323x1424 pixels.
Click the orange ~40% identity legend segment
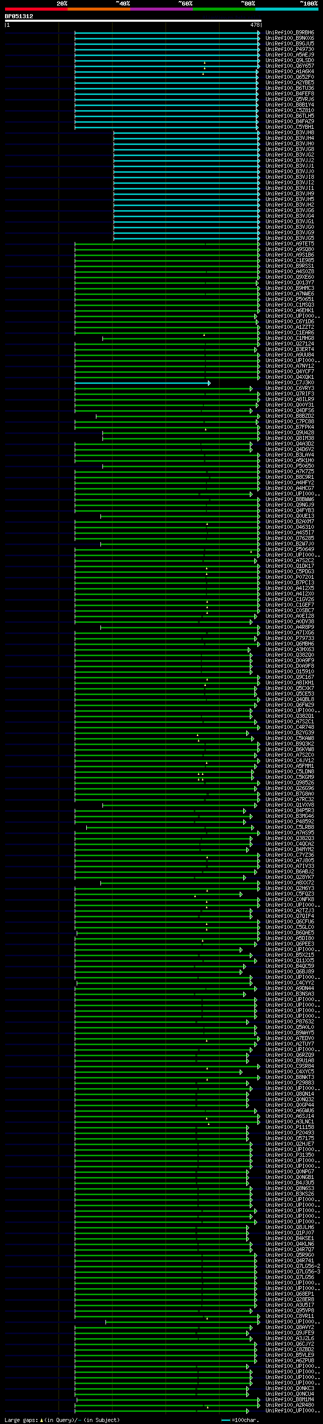[x=99, y=9]
